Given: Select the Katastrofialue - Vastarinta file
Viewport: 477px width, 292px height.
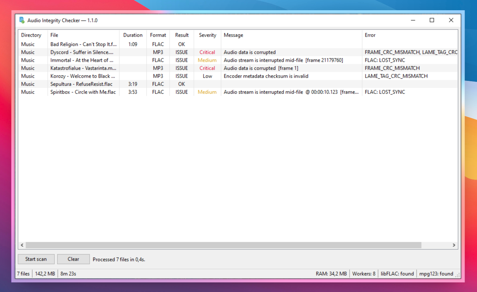Looking at the screenshot, I should coord(83,68).
